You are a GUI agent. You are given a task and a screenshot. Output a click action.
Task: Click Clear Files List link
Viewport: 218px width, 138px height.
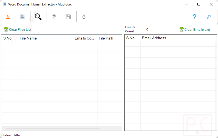point(20,30)
